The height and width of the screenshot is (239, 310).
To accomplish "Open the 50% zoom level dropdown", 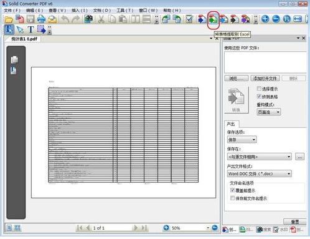I will (x=208, y=228).
